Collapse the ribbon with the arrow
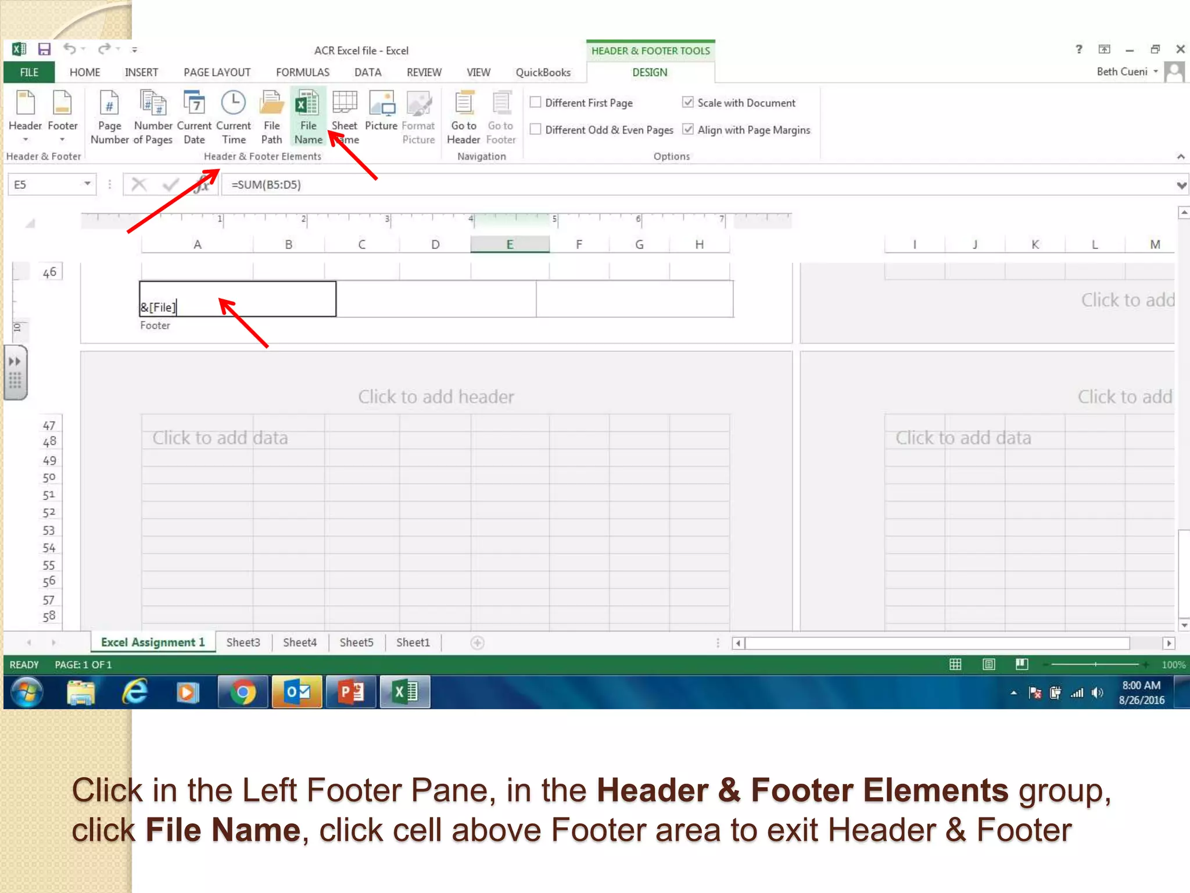The image size is (1190, 893). [1181, 156]
